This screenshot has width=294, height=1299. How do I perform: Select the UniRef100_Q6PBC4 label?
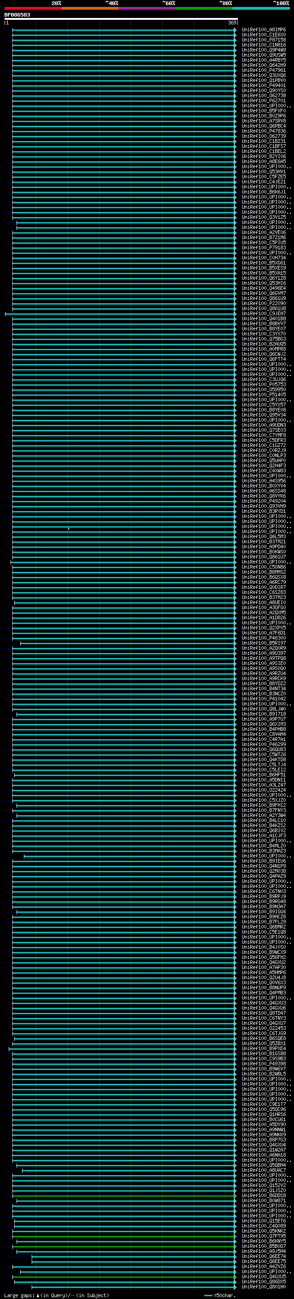[x=264, y=126]
